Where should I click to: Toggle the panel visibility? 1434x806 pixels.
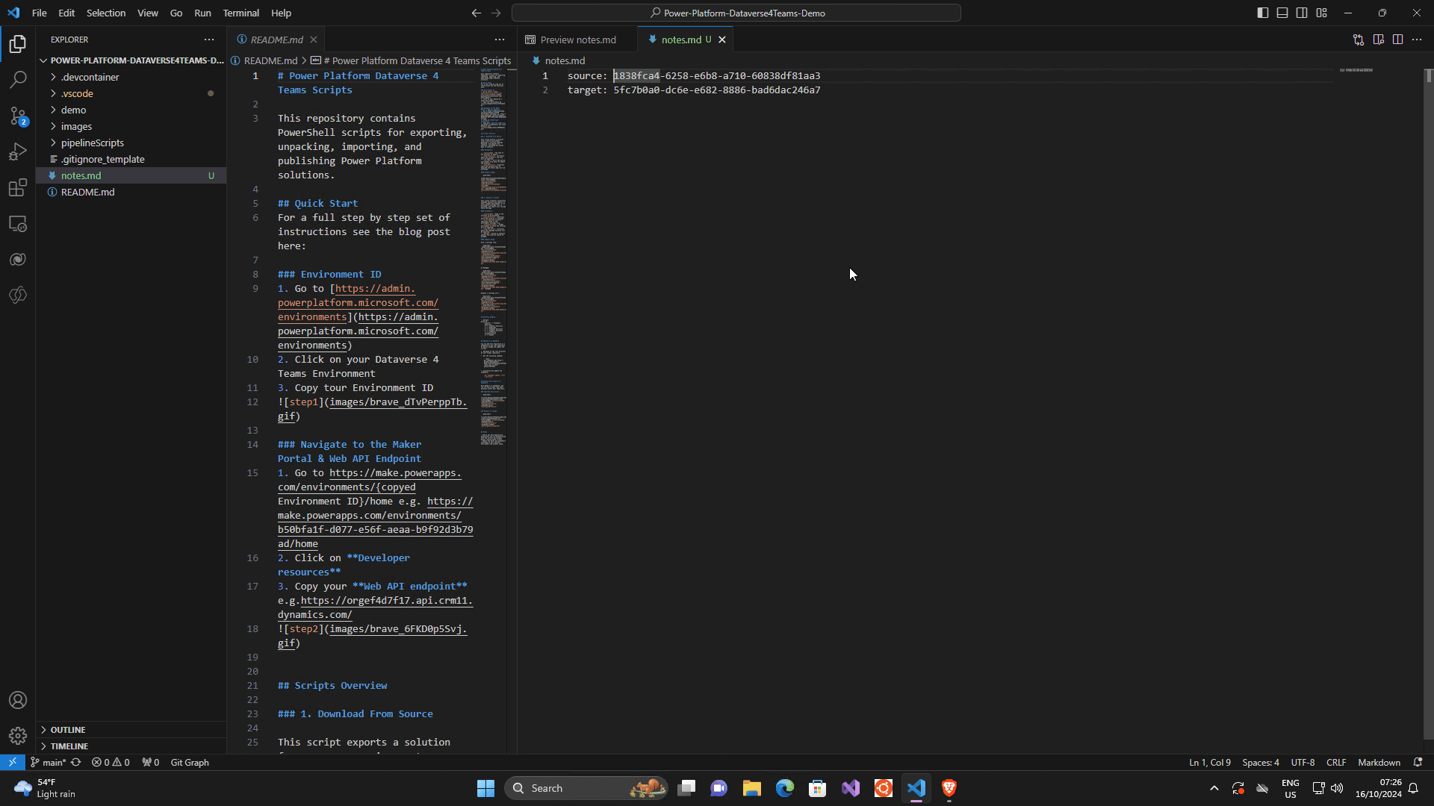(1282, 13)
